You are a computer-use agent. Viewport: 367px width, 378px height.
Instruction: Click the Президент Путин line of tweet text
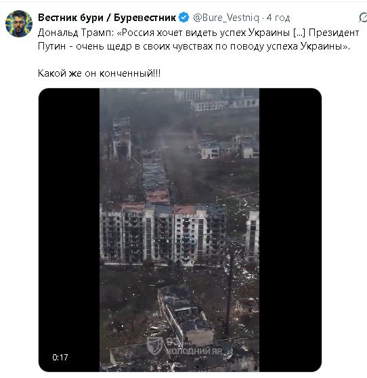click(x=194, y=46)
